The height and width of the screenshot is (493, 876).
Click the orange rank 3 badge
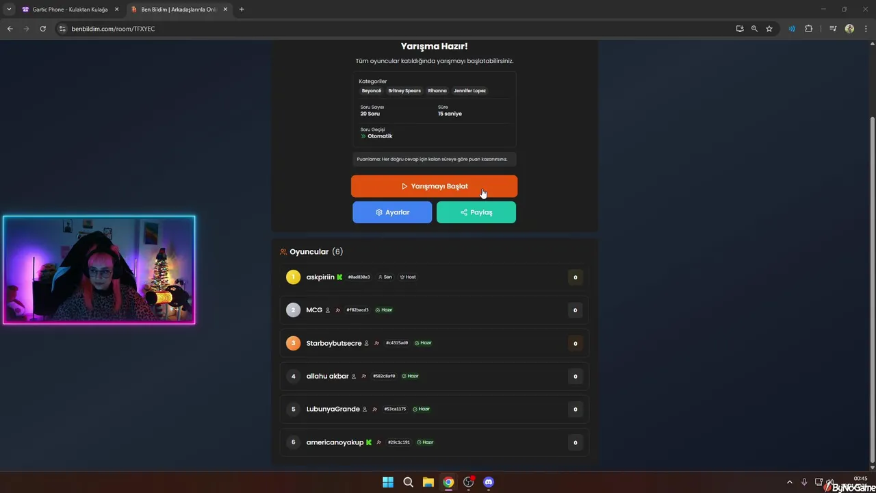(x=293, y=343)
